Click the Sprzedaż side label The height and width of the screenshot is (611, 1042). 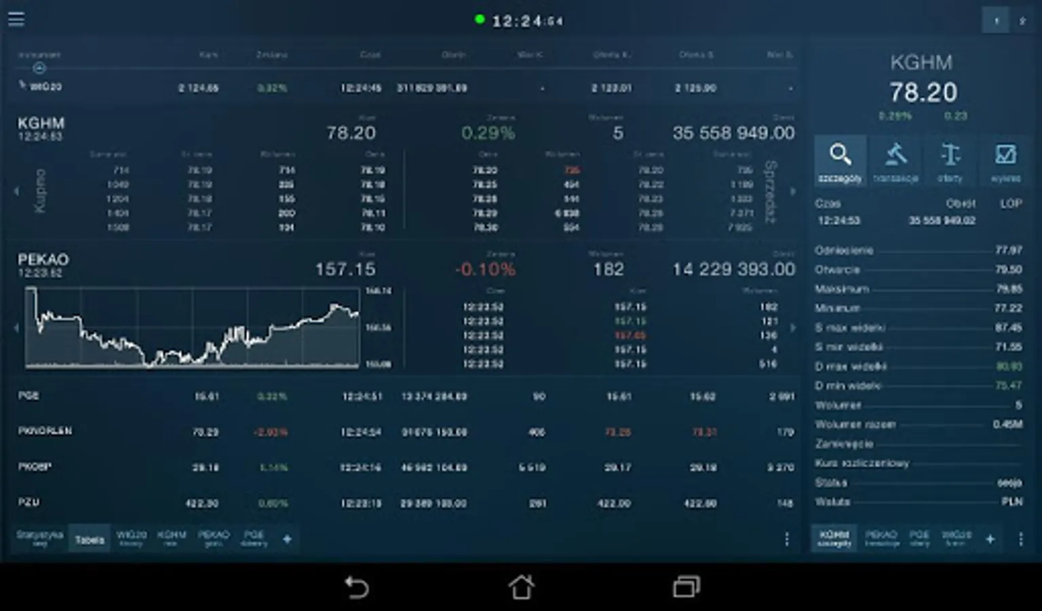[770, 191]
